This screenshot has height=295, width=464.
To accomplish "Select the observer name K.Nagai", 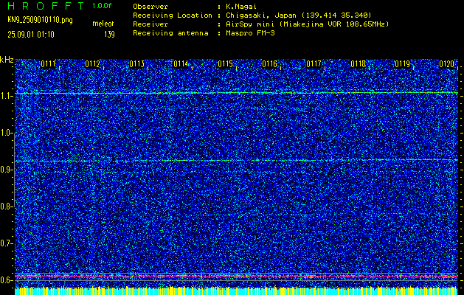I will point(242,7).
